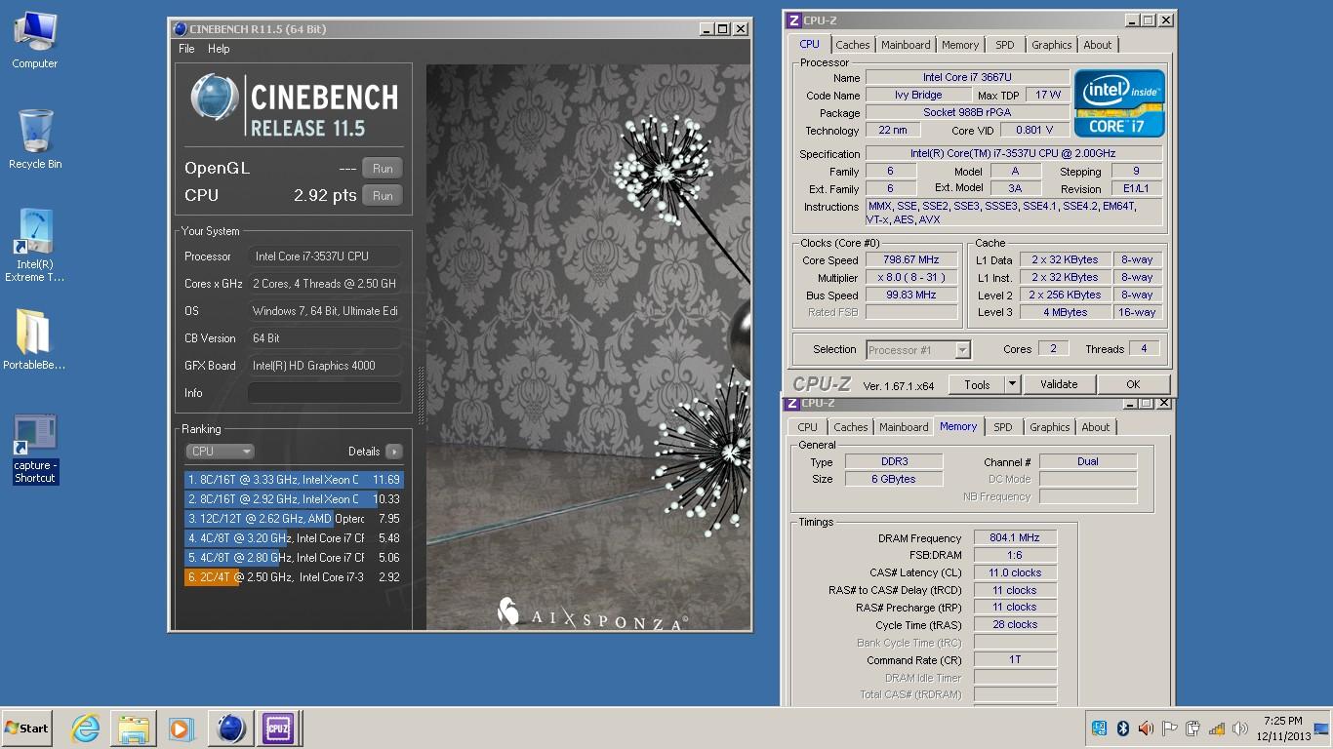
Task: Open Processor #1 selection dropdown
Action: (x=917, y=350)
